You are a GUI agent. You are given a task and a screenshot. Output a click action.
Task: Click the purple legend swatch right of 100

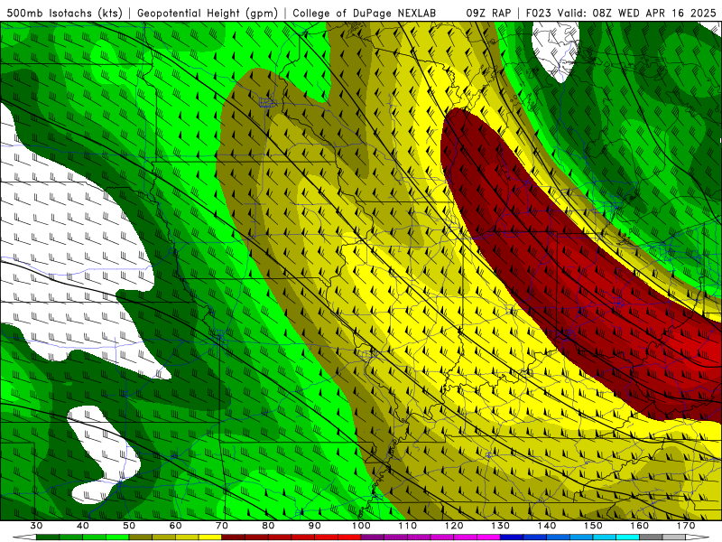(x=373, y=537)
